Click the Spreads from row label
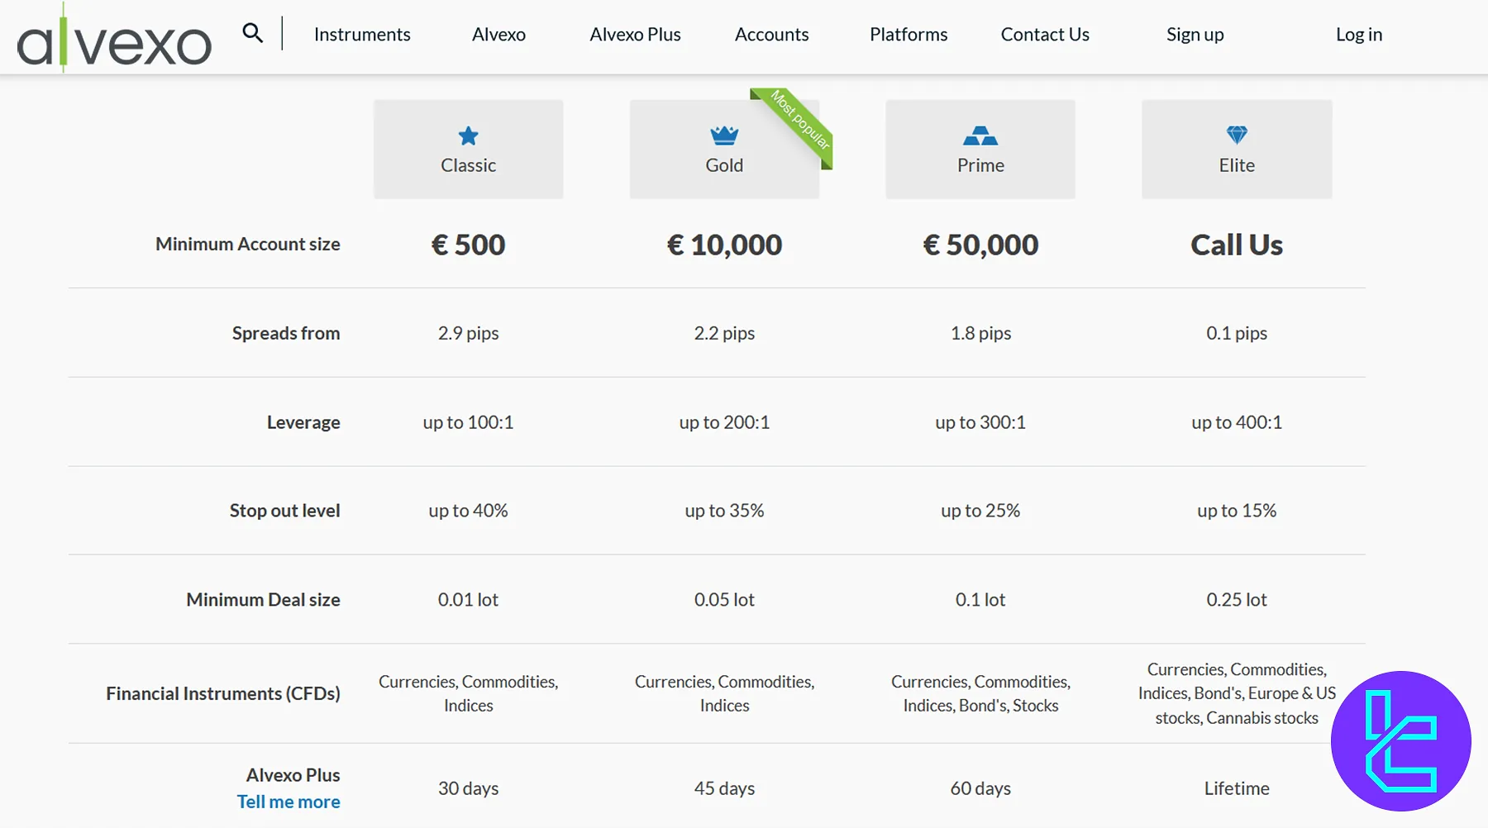This screenshot has height=828, width=1488. [286, 333]
